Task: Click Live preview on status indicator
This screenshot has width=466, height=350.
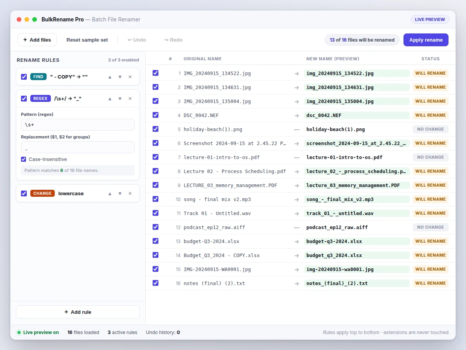Action: coord(38,332)
